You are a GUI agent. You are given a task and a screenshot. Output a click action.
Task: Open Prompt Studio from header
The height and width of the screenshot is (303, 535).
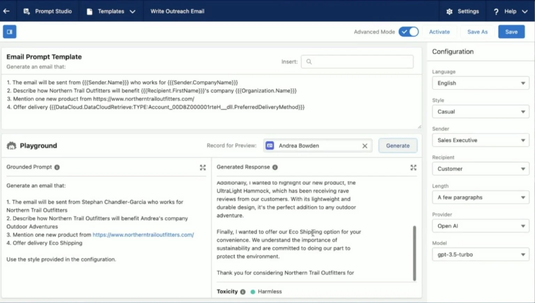(x=47, y=11)
